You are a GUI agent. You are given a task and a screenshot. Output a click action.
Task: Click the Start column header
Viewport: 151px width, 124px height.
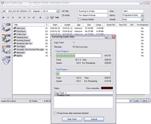(55, 25)
